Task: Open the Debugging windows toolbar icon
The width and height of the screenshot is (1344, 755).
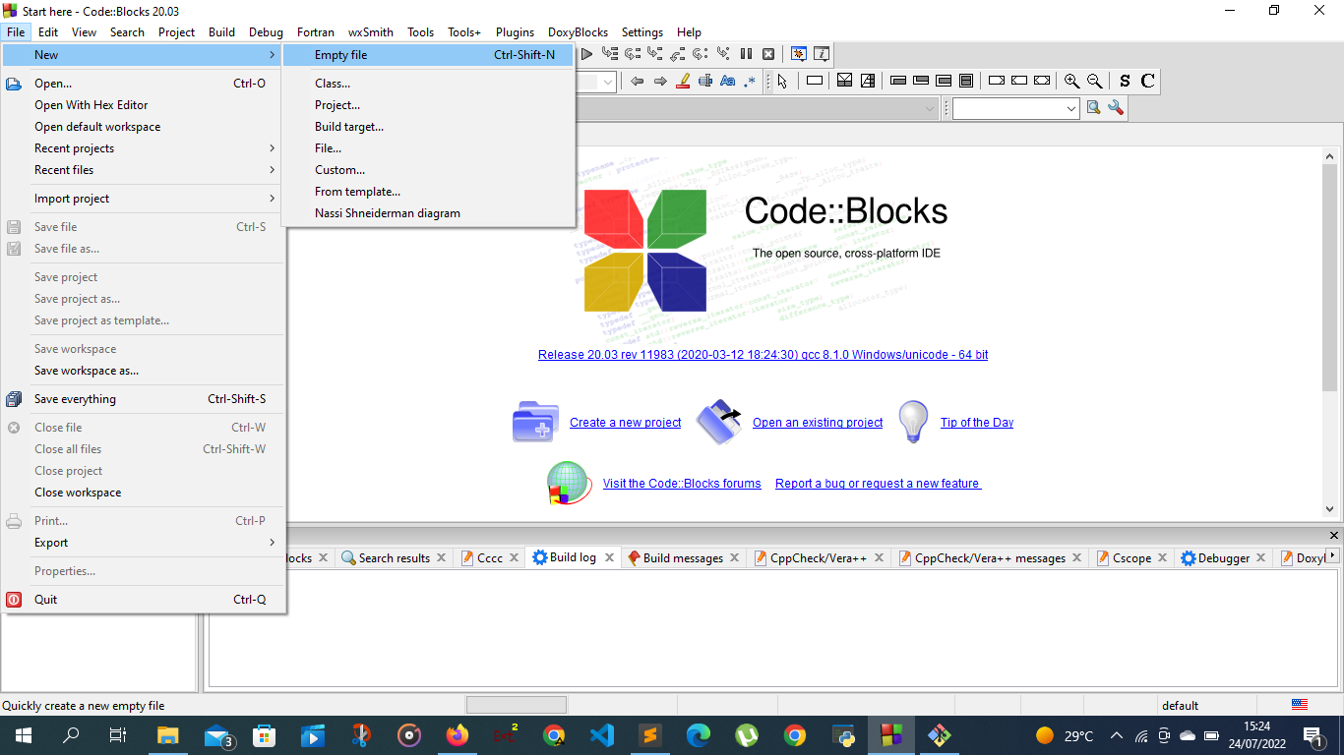Action: click(x=800, y=54)
